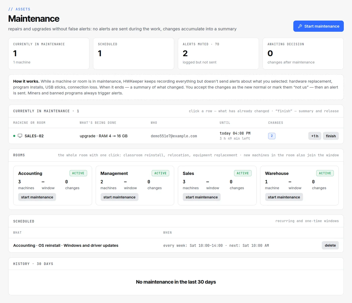Viewport: 352px width, 303px height.
Task: Open the Currently in maintenance stat card
Action: pos(49,54)
